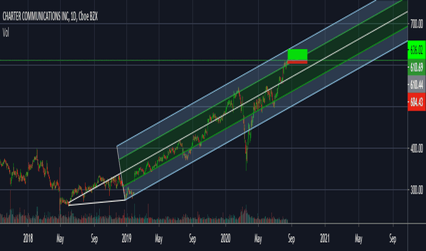
Task: Click the 700.00 price axis value
Action: click(x=416, y=25)
